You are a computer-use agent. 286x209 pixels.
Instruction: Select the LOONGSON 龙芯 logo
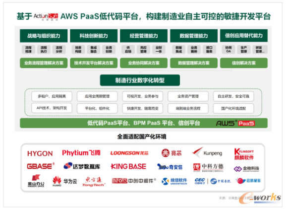(129, 153)
